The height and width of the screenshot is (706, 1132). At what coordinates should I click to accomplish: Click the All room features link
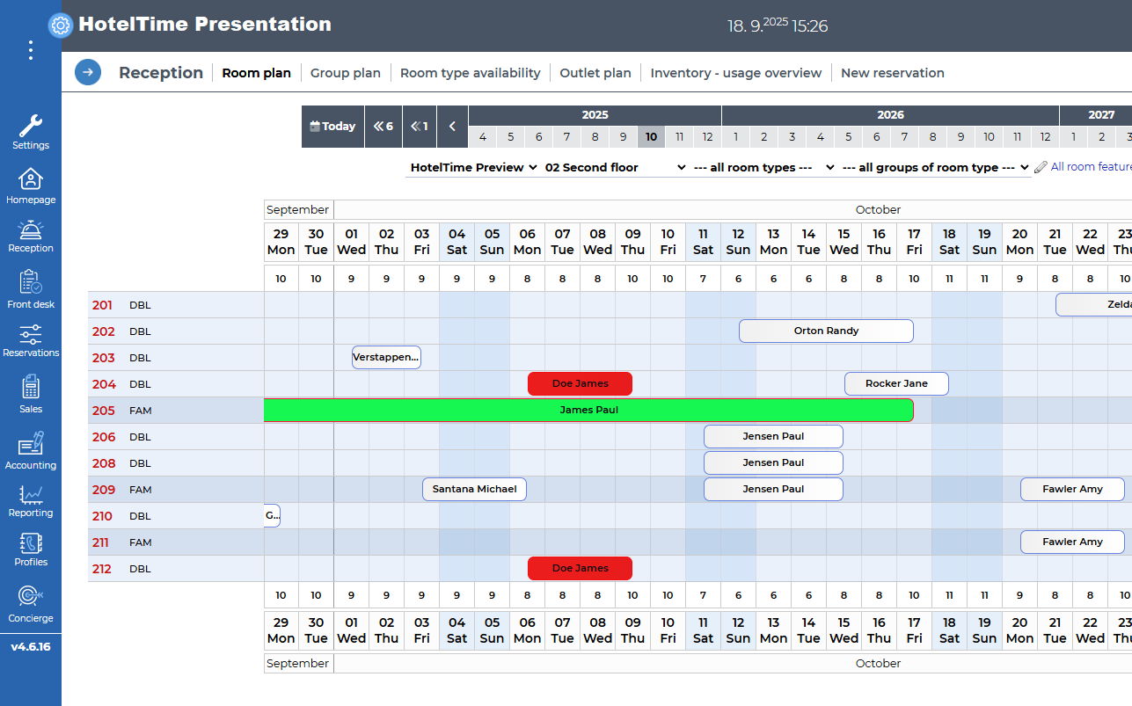click(x=1089, y=167)
